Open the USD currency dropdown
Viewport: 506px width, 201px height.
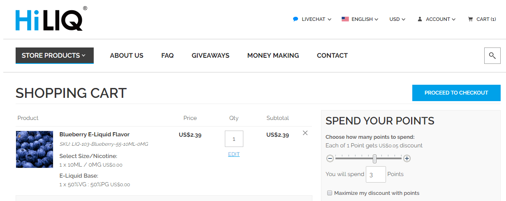[x=397, y=19]
